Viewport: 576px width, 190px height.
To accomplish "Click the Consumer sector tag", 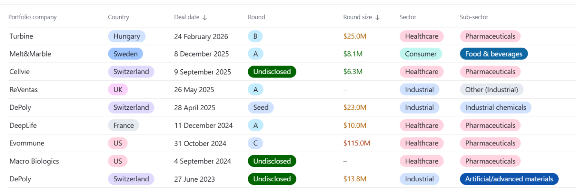I will click(x=421, y=54).
